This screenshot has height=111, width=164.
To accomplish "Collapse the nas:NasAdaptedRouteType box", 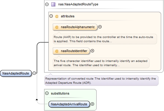I will (x=47, y=4).
